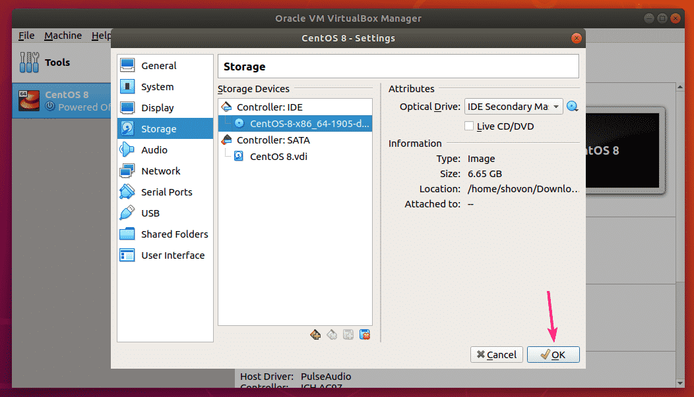Cancel the settings dialog
Image resolution: width=694 pixels, height=397 pixels.
[496, 355]
